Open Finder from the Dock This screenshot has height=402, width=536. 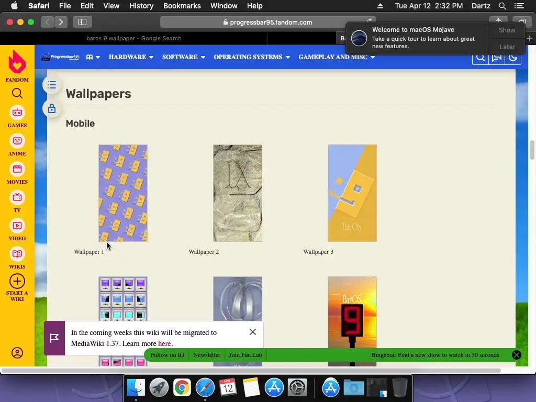click(136, 388)
